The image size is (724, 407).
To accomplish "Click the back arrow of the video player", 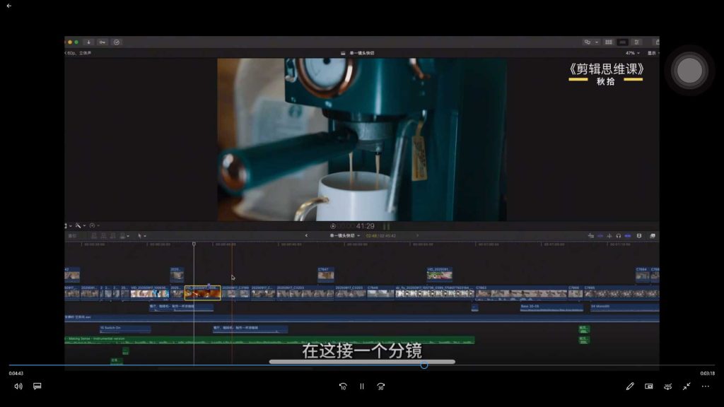I will [8, 6].
